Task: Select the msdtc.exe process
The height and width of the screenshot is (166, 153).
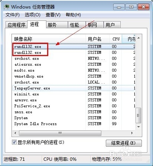Action: 74,70
